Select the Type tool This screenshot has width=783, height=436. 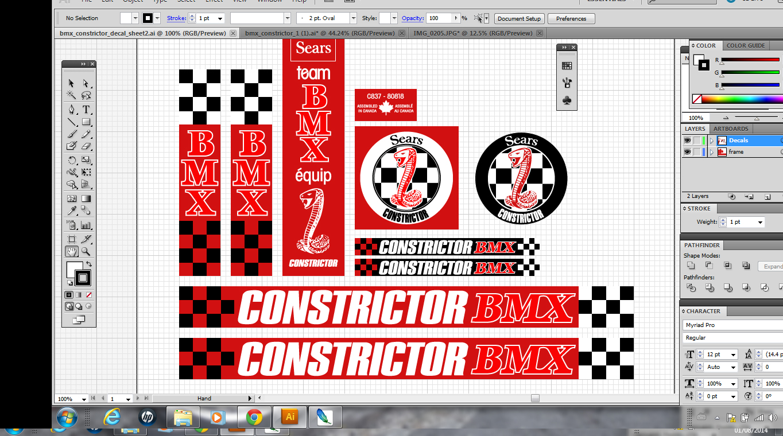(86, 109)
